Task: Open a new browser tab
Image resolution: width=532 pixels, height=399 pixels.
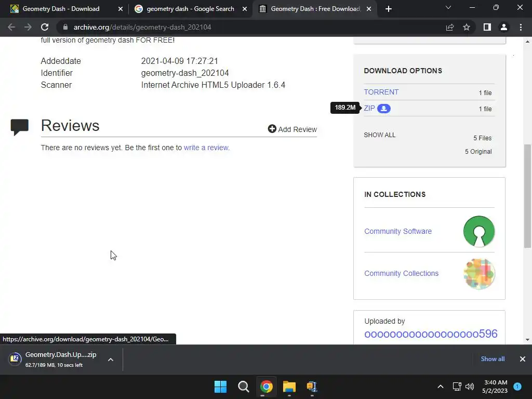Action: point(389,9)
